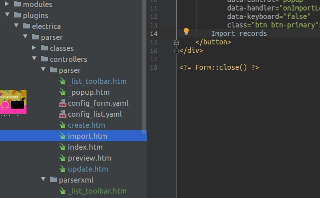
Task: Open _list_toolbar.htm under parserxml folder
Action: coord(97,191)
